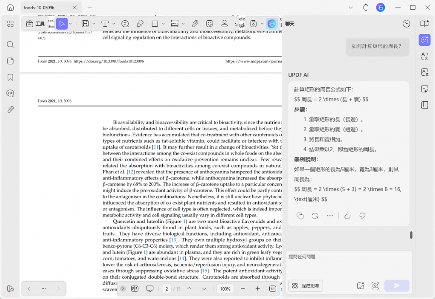435x299 pixels.
Task: Expand the text tool dropdown arrow
Action: [x=113, y=24]
